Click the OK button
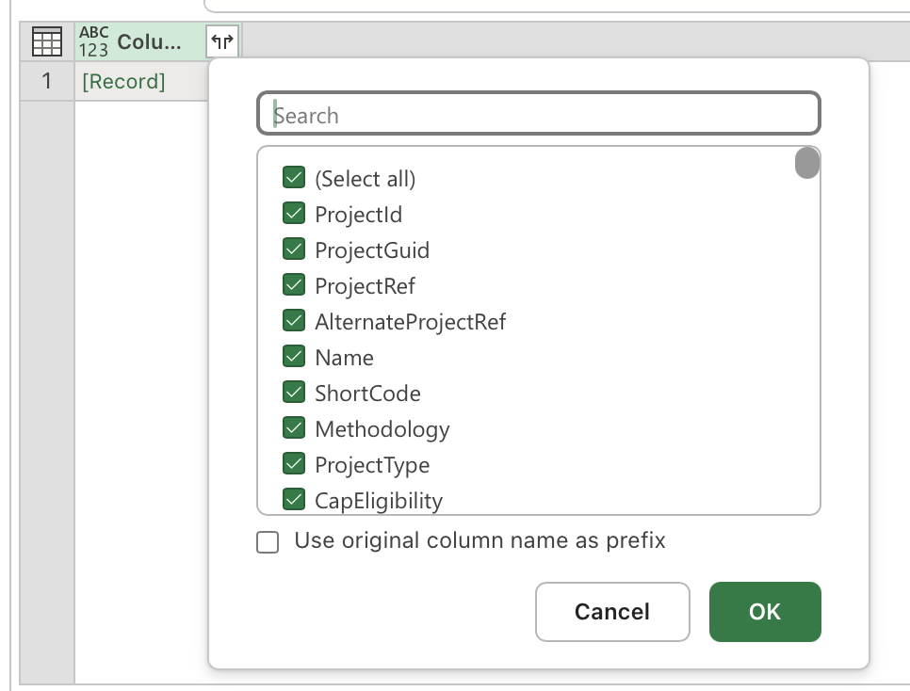This screenshot has height=691, width=910. click(765, 612)
